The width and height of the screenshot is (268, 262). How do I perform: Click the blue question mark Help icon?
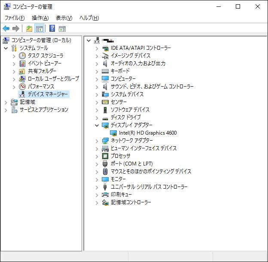52,28
